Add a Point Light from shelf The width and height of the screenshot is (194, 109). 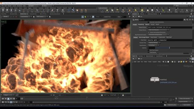coord(107,11)
